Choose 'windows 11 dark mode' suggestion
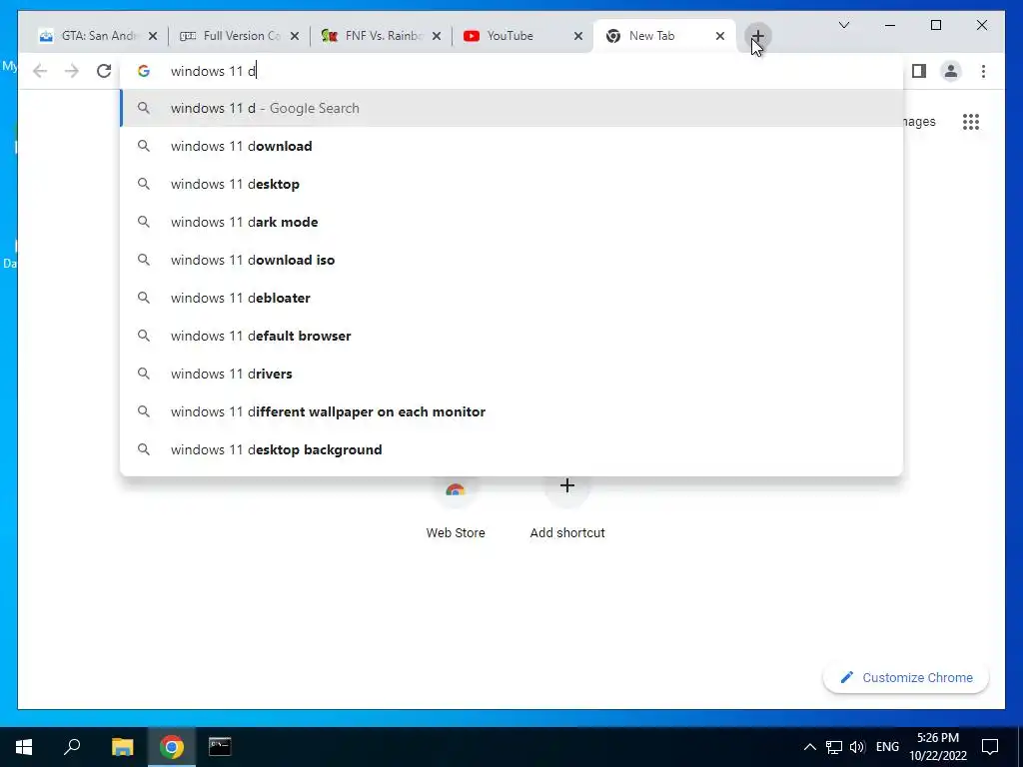This screenshot has height=767, width=1023. 512,222
